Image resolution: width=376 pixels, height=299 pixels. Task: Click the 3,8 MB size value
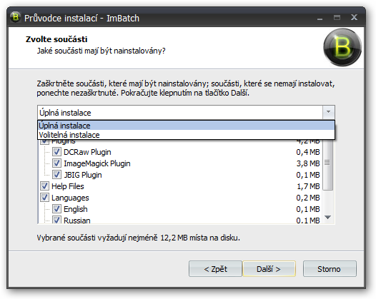[308, 163]
